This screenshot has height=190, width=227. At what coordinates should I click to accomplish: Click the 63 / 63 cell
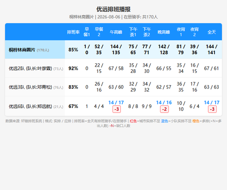(212, 87)
